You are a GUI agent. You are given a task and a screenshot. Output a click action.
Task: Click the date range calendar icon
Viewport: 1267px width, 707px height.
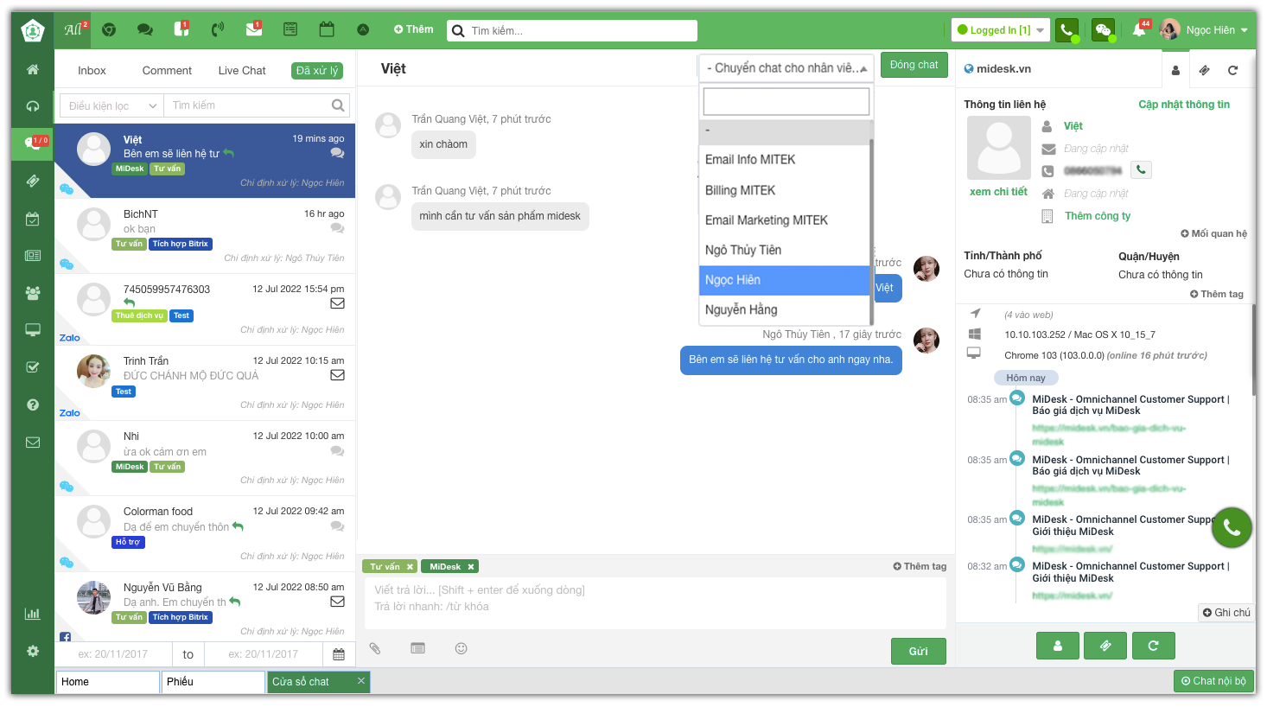point(339,654)
